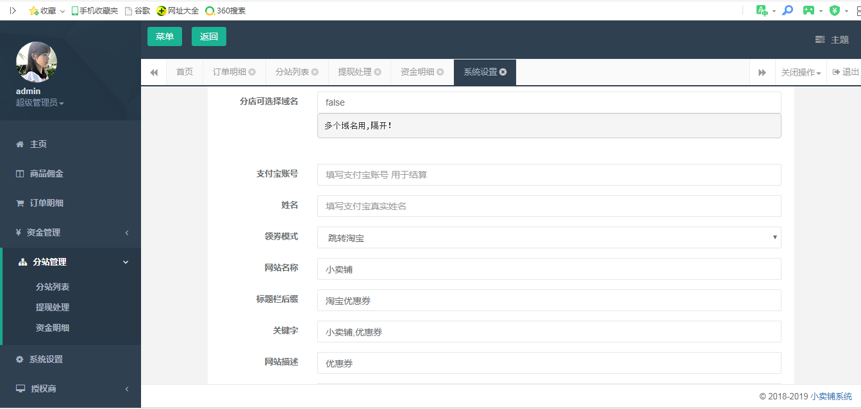The image size is (861, 409).
Task: Close the 订单明细 tab
Action: click(252, 72)
